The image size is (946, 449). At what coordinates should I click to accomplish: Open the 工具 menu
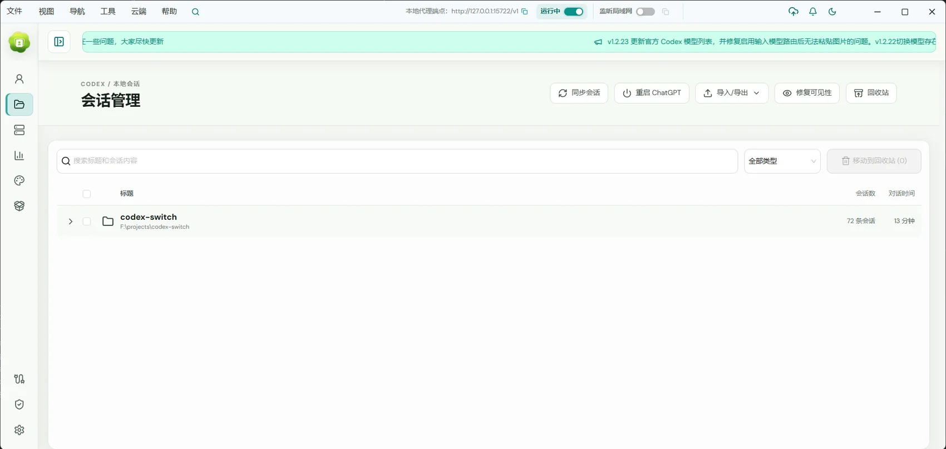pos(108,12)
